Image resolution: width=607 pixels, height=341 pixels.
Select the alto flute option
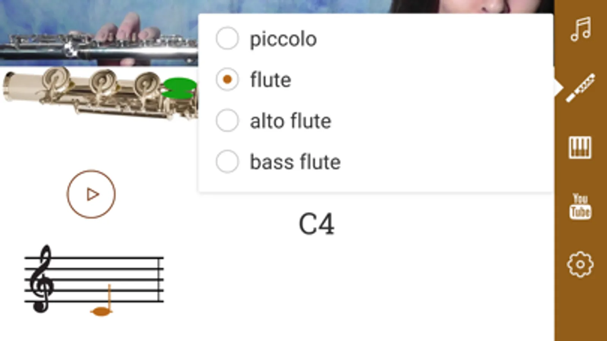[x=227, y=120]
